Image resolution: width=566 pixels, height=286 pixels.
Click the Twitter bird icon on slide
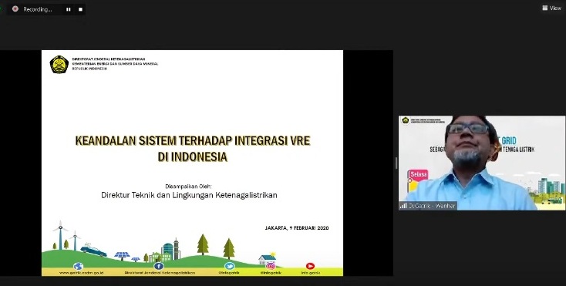point(229,267)
